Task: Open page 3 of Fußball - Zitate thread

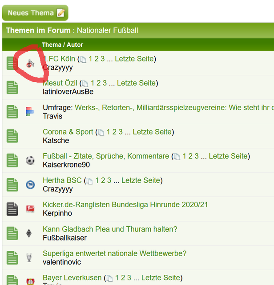Action: coord(197,156)
